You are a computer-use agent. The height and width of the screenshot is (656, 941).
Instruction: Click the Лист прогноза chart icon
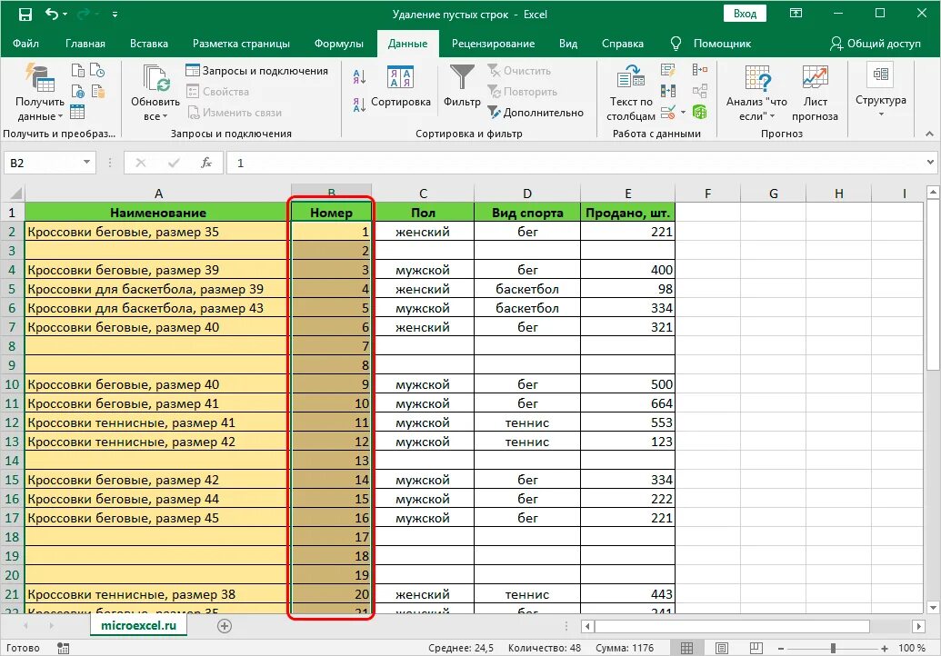pyautogui.click(x=815, y=77)
